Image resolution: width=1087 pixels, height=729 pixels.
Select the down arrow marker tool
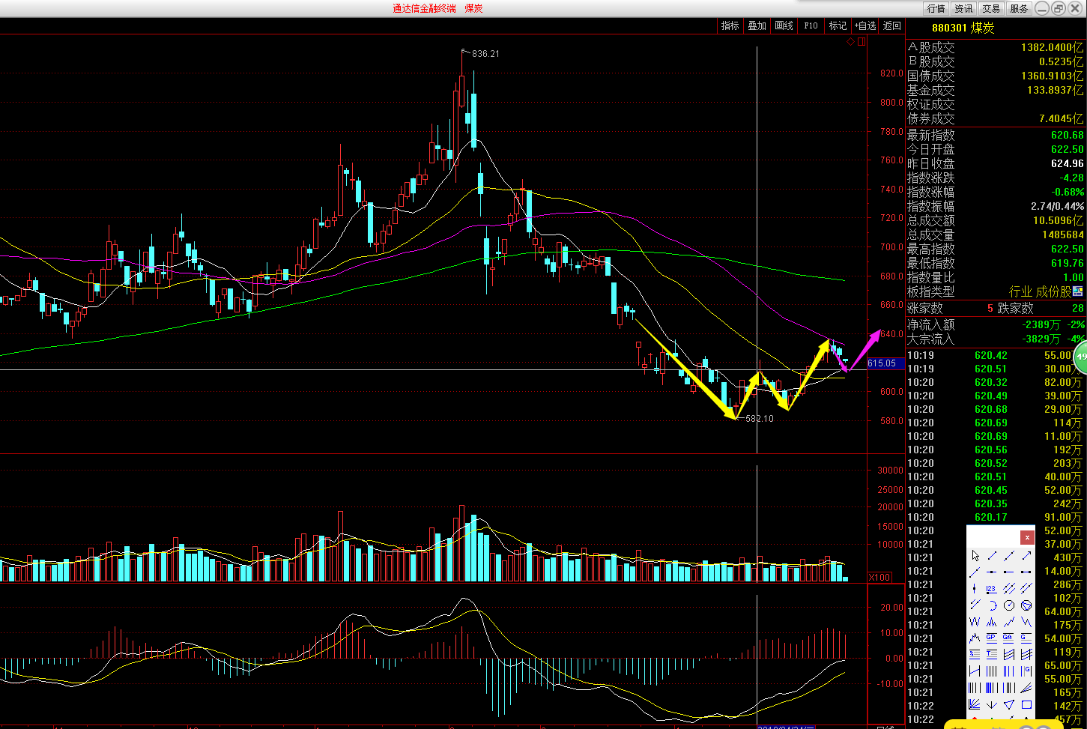pos(992,704)
